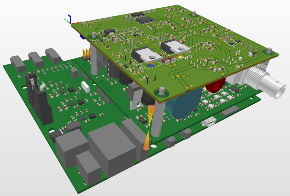This screenshot has height=196, width=290.
Task: Click the blue hole beneath left transistor tab
Action: point(152,66)
